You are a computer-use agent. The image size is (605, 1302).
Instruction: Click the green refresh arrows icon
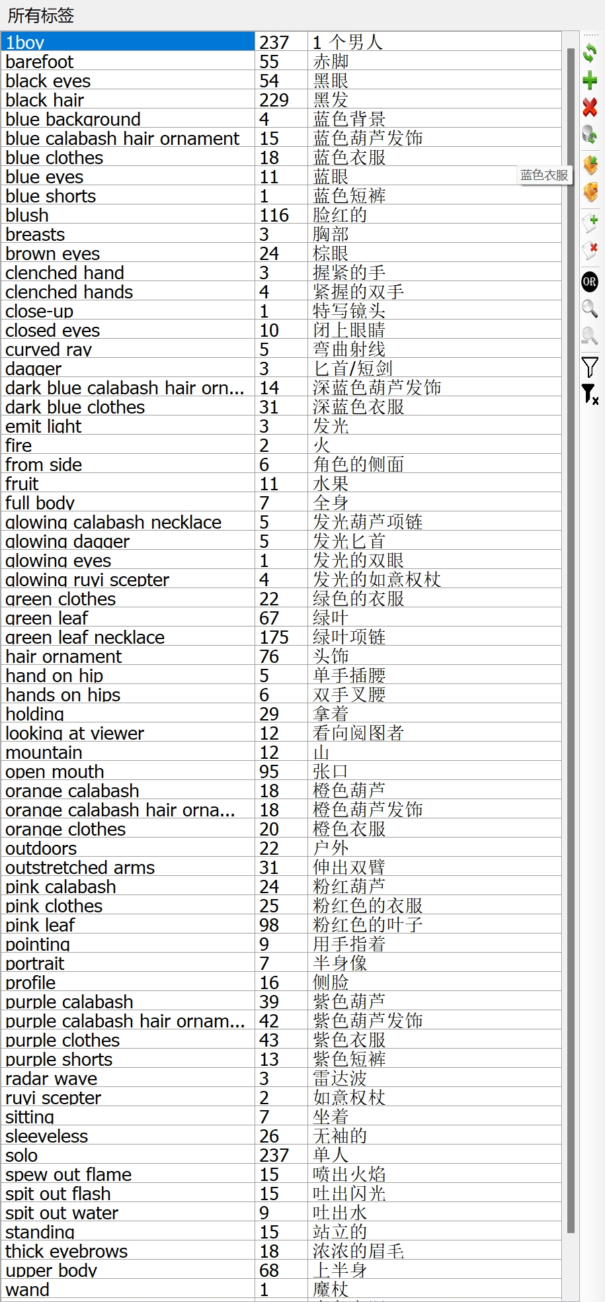pyautogui.click(x=590, y=52)
